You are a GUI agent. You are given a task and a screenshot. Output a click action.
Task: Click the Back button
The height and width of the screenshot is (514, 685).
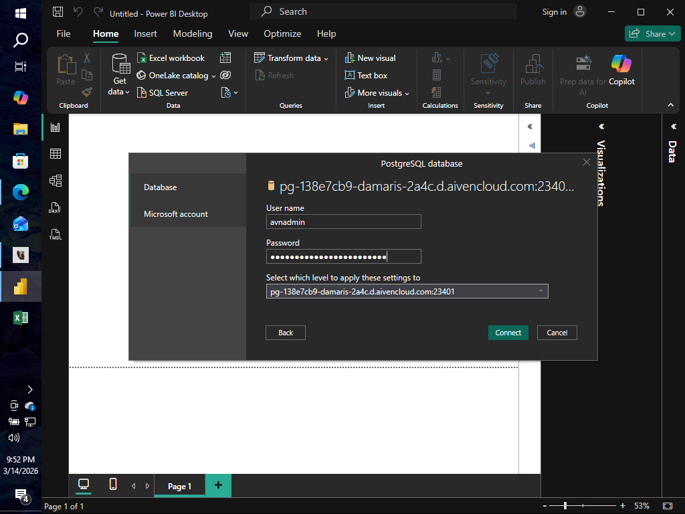click(286, 333)
